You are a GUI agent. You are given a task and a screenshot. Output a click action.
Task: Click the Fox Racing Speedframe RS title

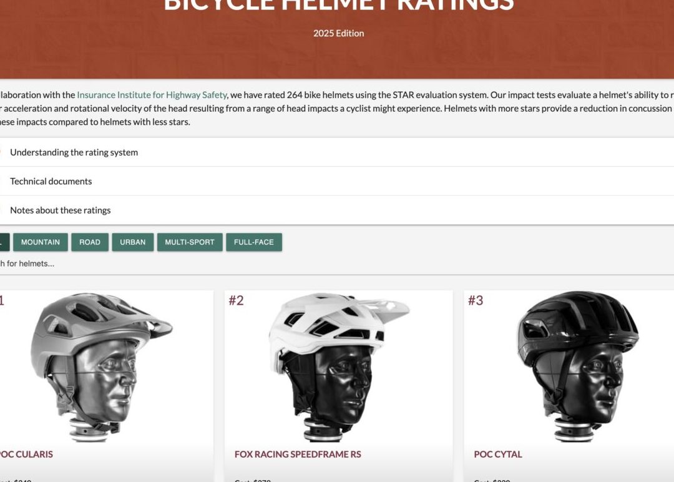coord(298,454)
